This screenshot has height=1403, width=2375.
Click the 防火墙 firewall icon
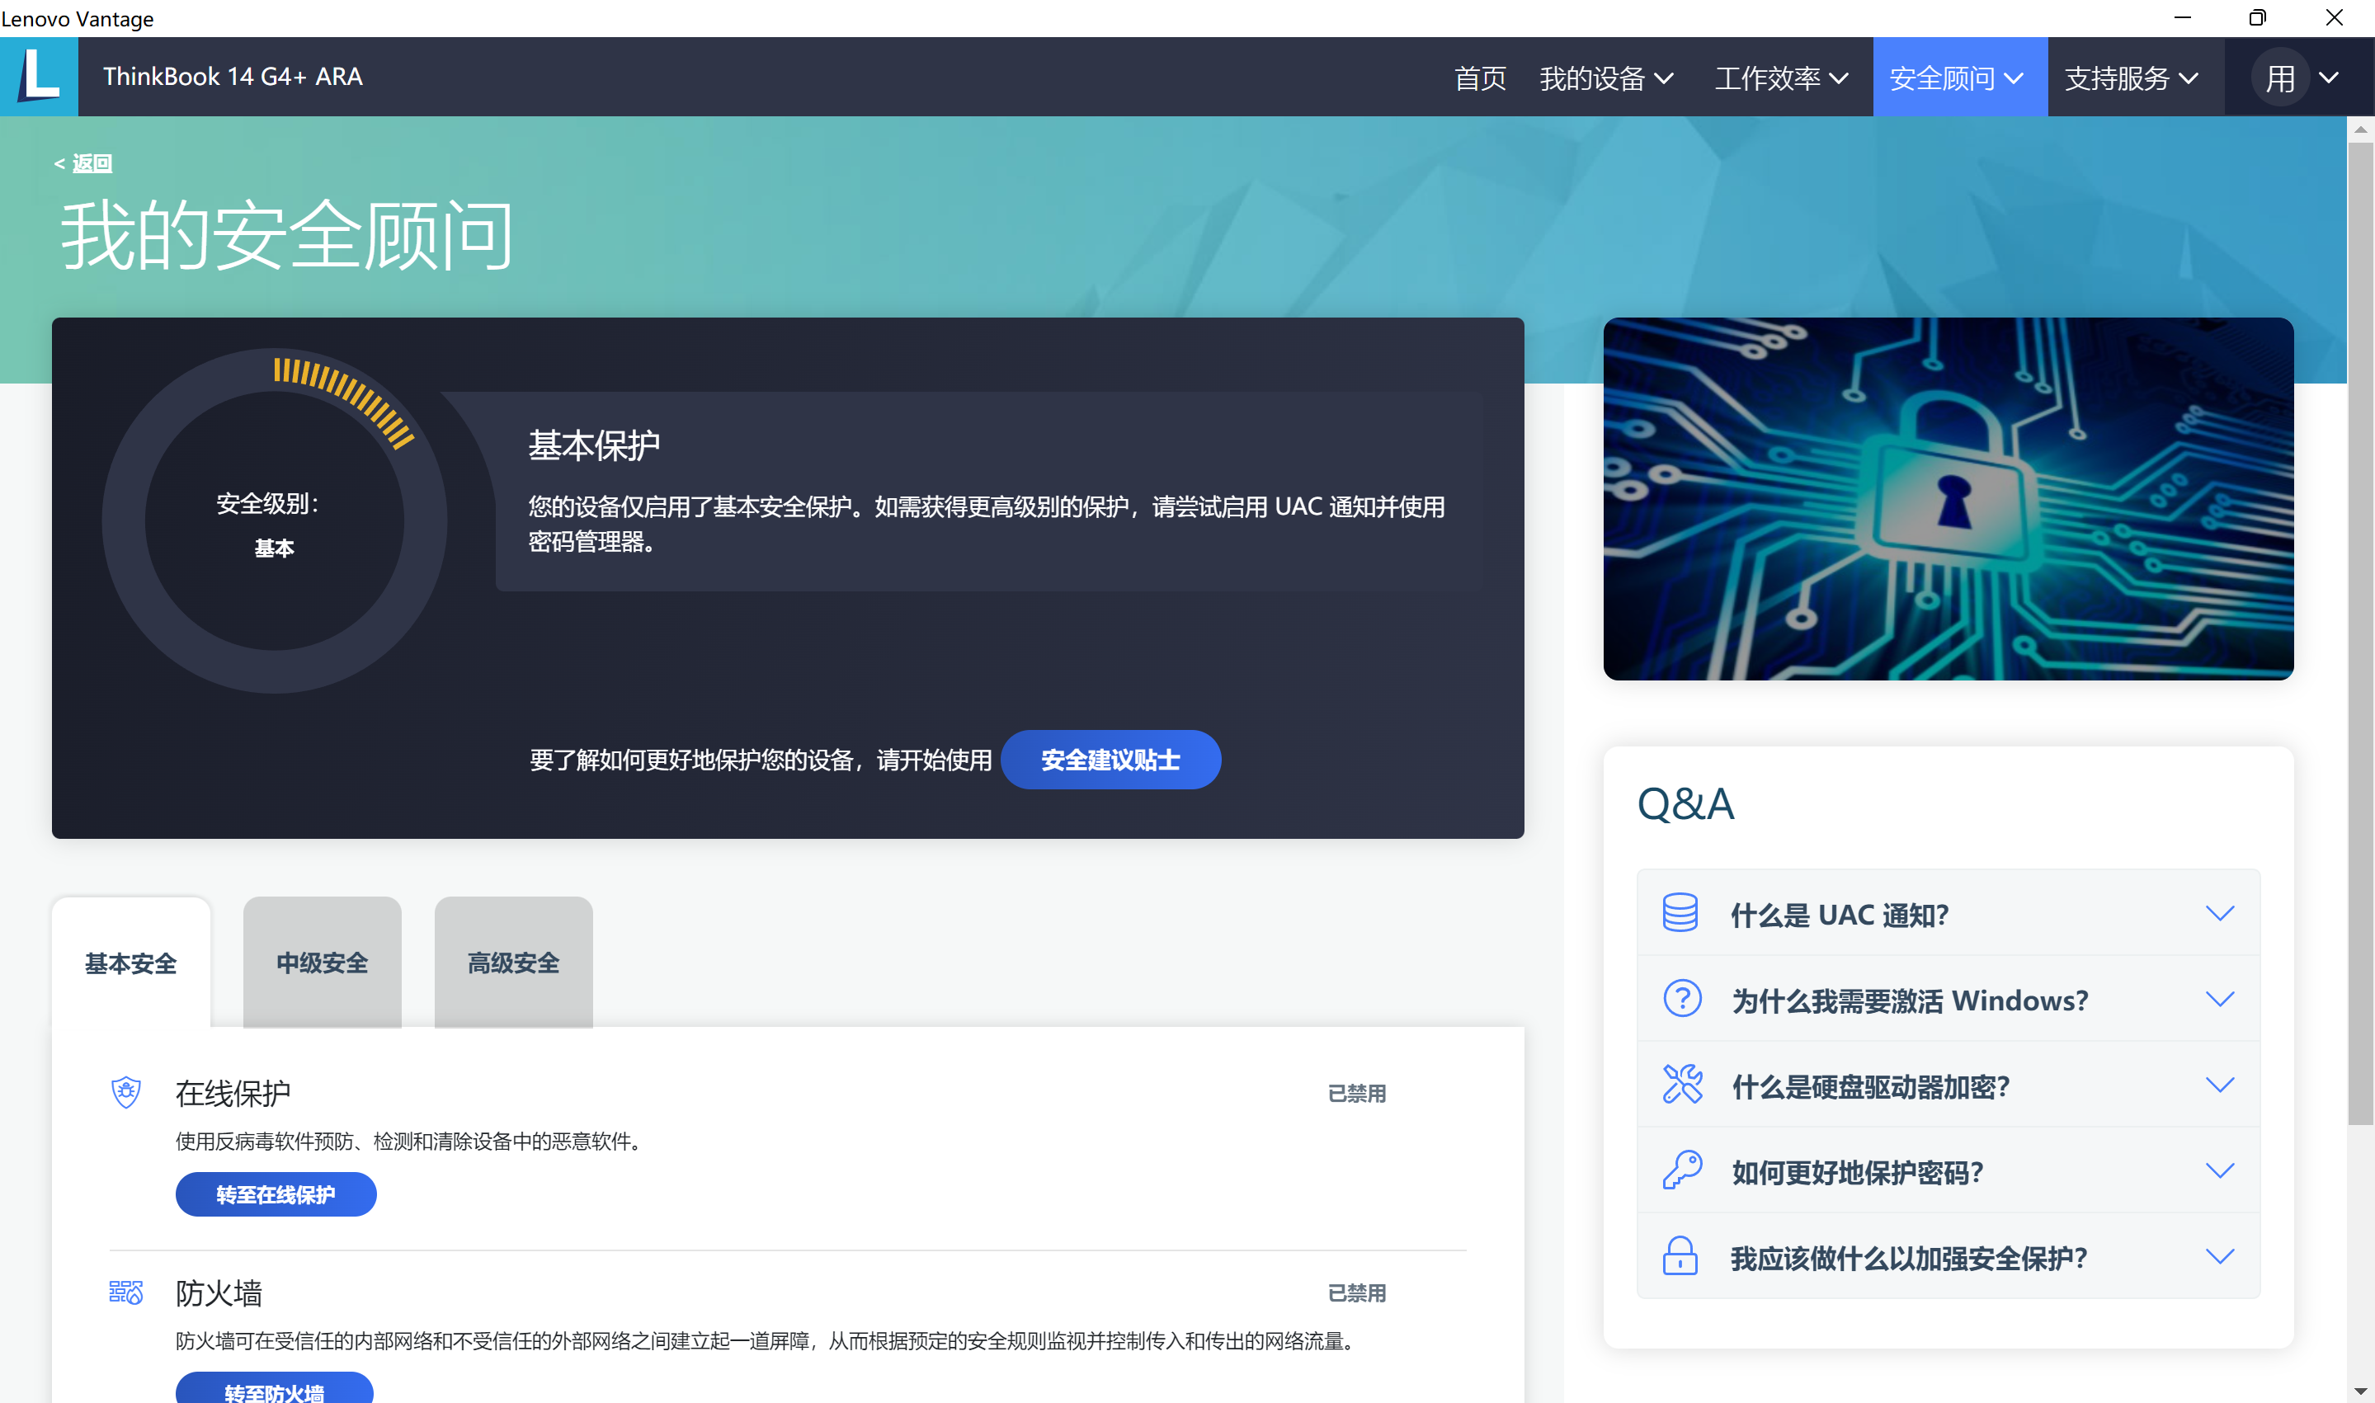click(125, 1292)
